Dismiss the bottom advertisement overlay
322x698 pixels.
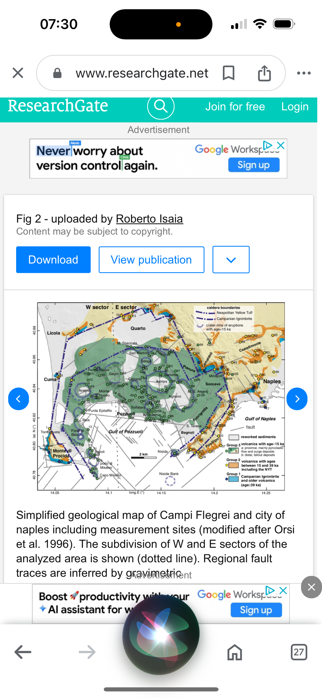311,587
